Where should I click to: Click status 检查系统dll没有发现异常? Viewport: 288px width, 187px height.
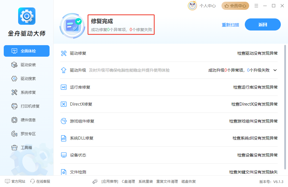pyautogui.click(x=255, y=138)
